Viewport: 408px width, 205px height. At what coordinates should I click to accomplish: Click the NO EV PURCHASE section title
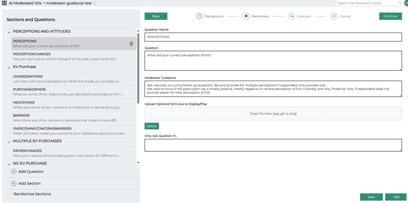click(x=30, y=164)
